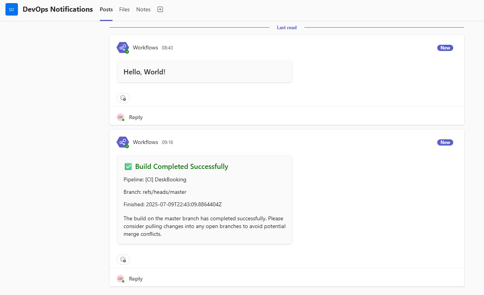Open reaction picker under Build Completed post
484x295 pixels.
coord(123,260)
